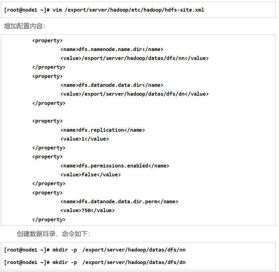Click the /export/server/hadoop/datas/dfs/nn value line
279x272 pixels.
pyautogui.click(x=134, y=58)
